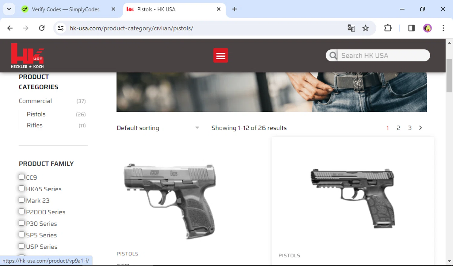
Task: Click the scrollbar up arrow
Action: [x=449, y=43]
